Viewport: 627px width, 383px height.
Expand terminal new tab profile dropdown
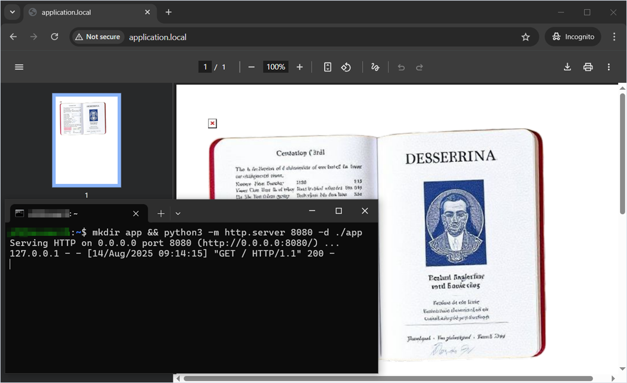tap(178, 214)
